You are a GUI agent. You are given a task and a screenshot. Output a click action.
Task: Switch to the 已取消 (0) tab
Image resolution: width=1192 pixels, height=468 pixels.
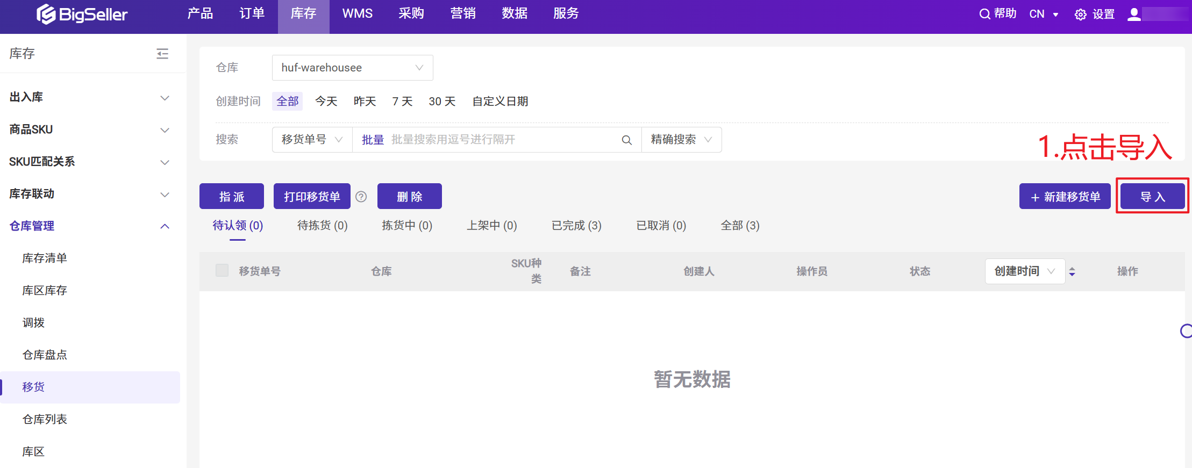[661, 226]
